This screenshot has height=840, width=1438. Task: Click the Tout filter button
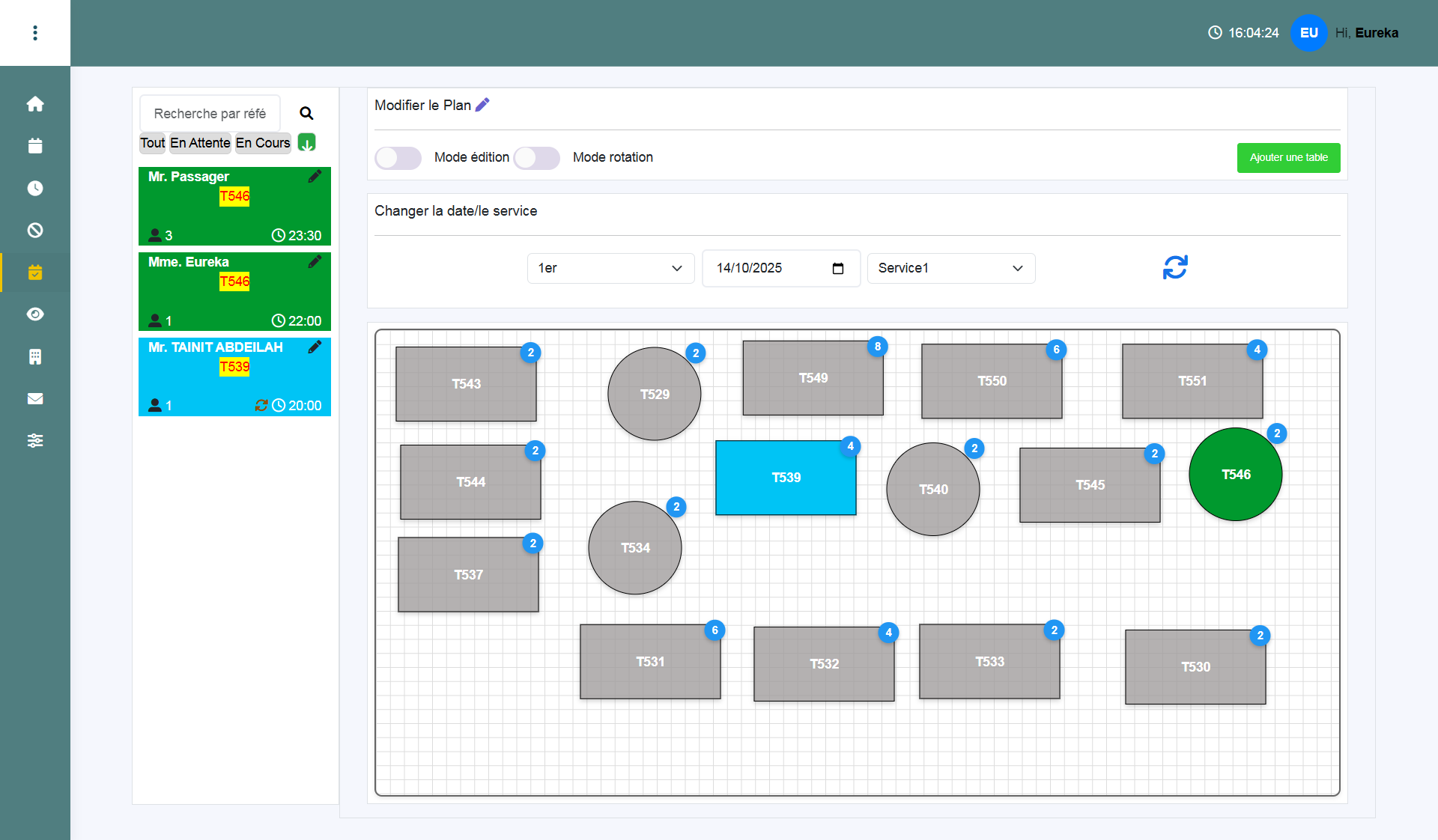point(152,143)
